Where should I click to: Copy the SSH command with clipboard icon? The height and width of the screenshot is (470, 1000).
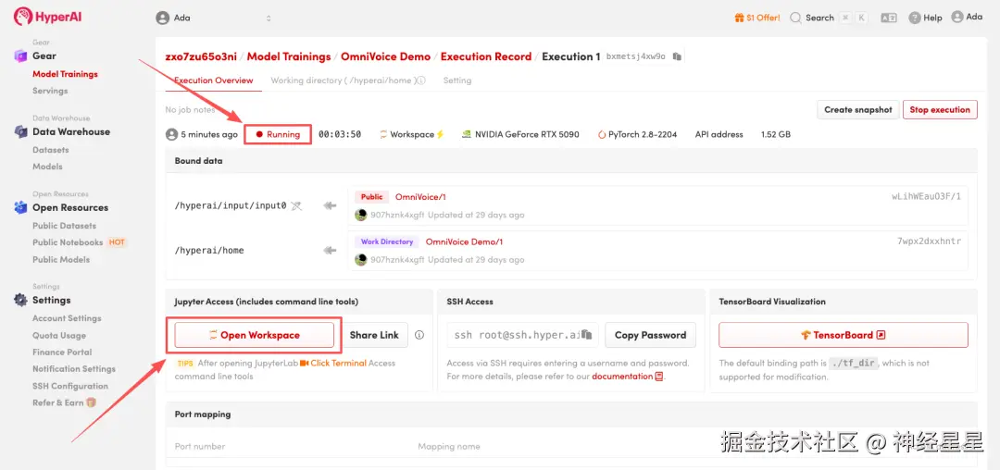click(x=586, y=335)
